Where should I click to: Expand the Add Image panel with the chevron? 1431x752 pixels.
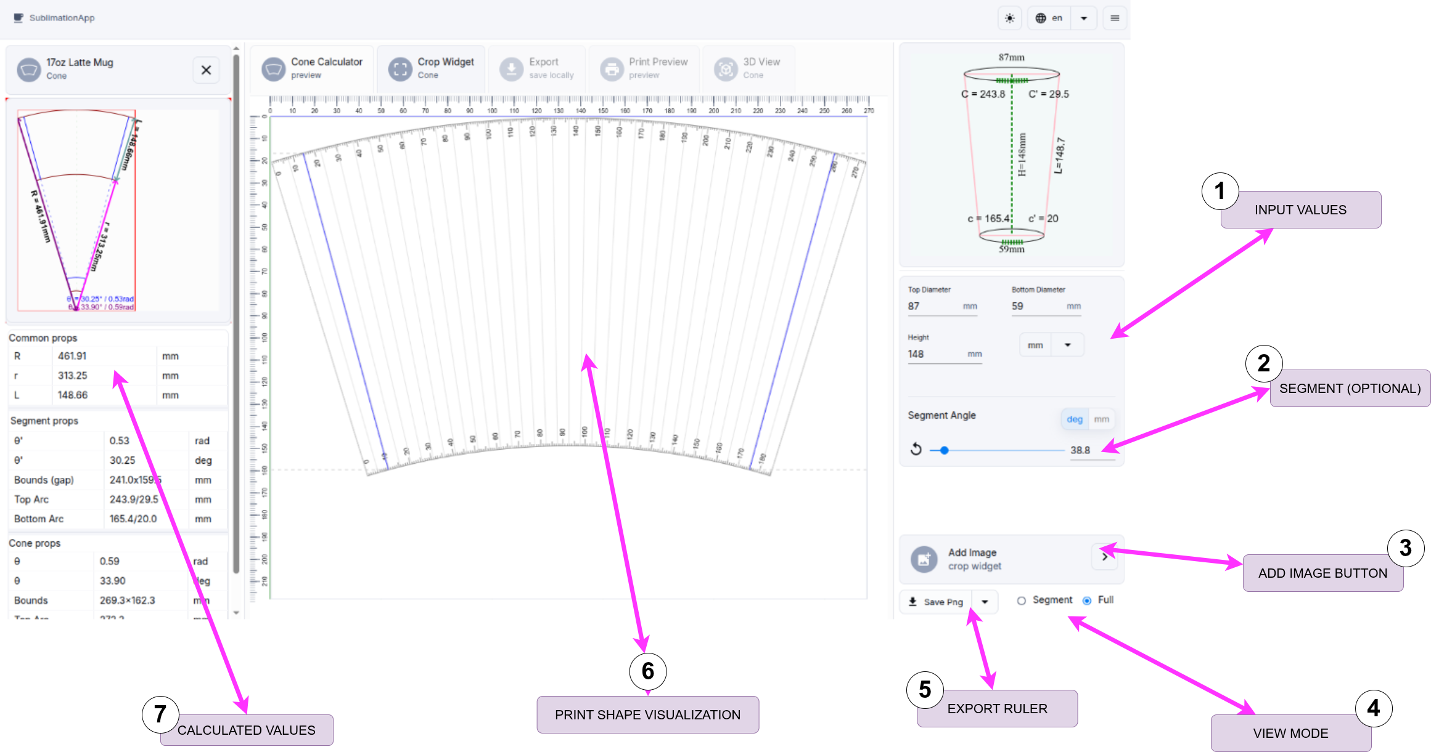1104,557
